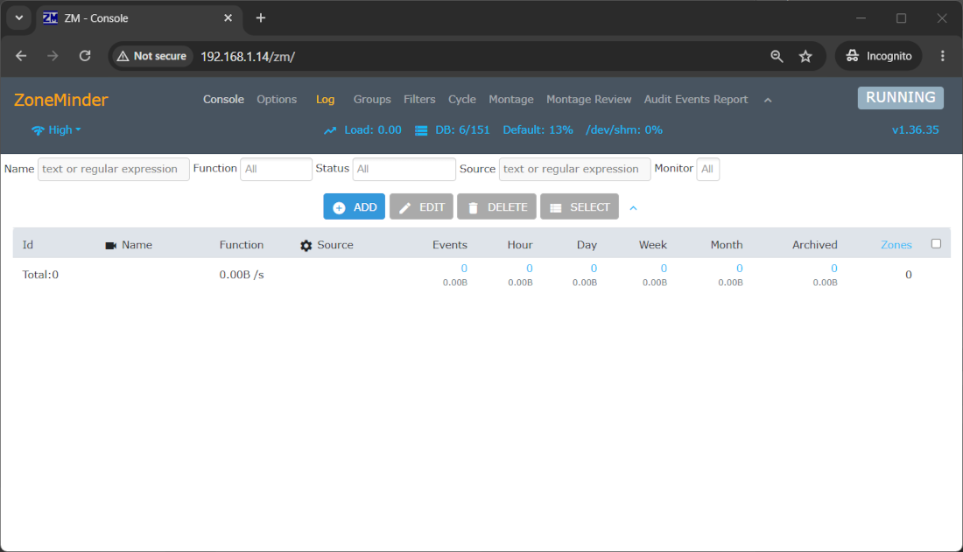Focus the Name filter field
This screenshot has height=552, width=963.
coord(114,169)
